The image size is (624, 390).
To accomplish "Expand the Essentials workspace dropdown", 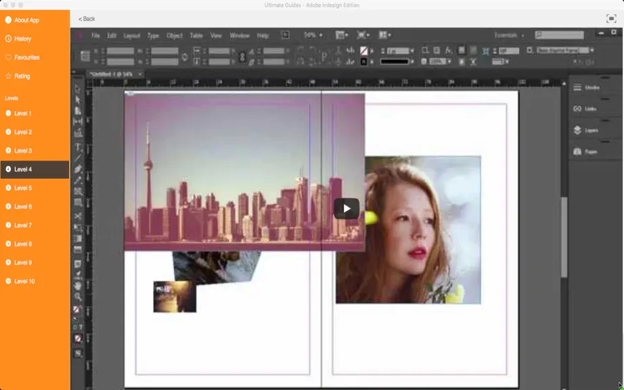I will coord(509,35).
